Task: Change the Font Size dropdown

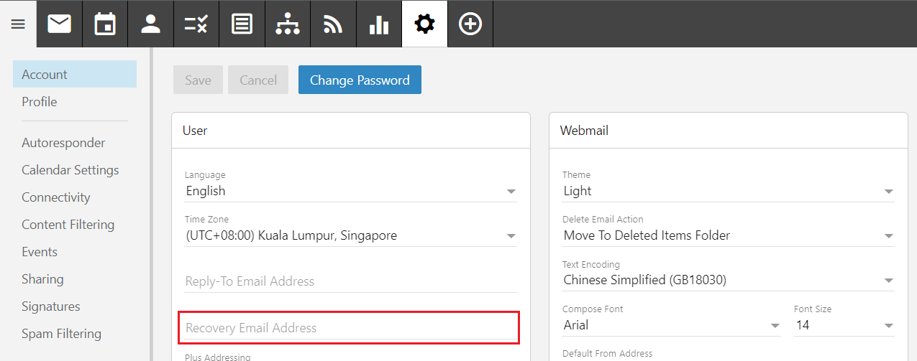Action: point(844,325)
